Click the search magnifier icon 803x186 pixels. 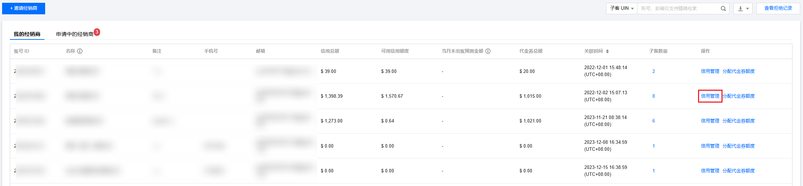(x=723, y=9)
